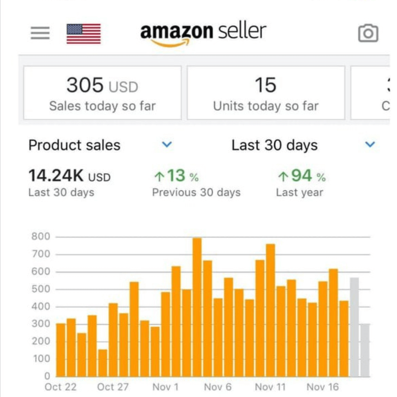Image resolution: width=397 pixels, height=397 pixels.
Task: Tap the green 94% last year arrow
Action: [283, 177]
